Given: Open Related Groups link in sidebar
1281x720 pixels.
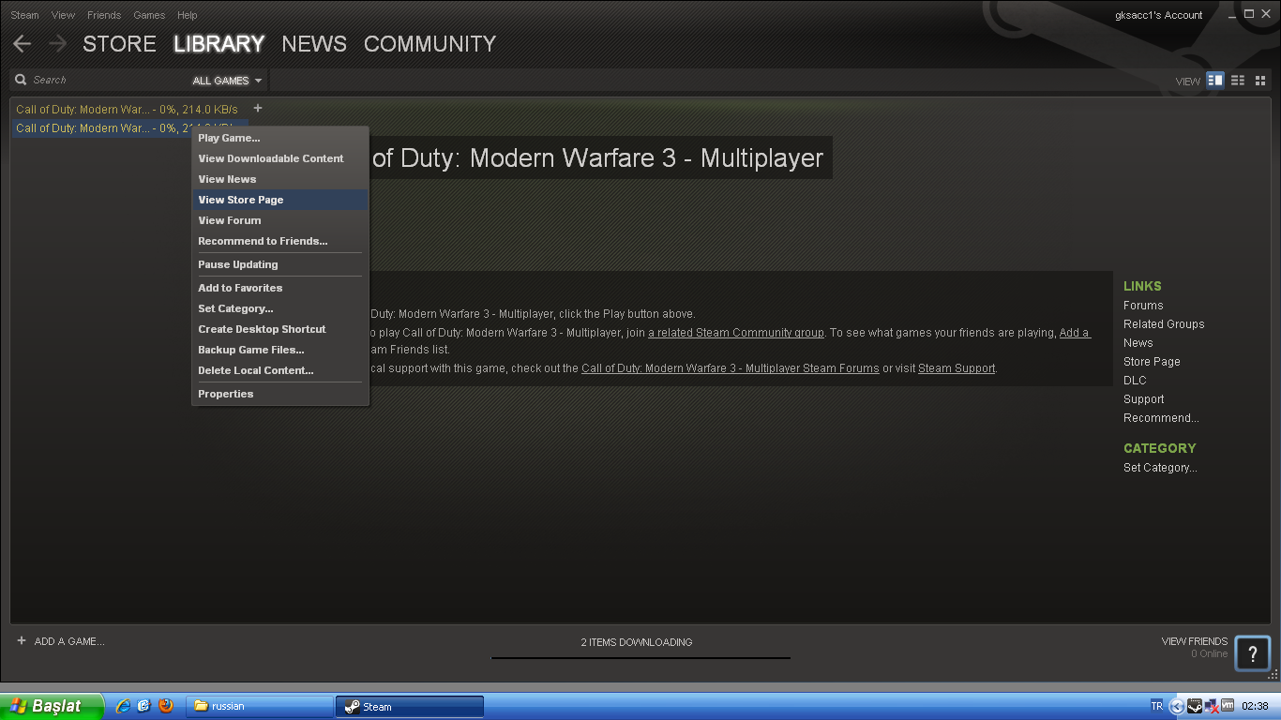Looking at the screenshot, I should (1164, 324).
